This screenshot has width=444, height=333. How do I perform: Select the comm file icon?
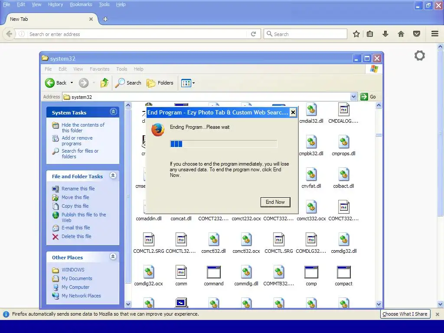pos(181,272)
